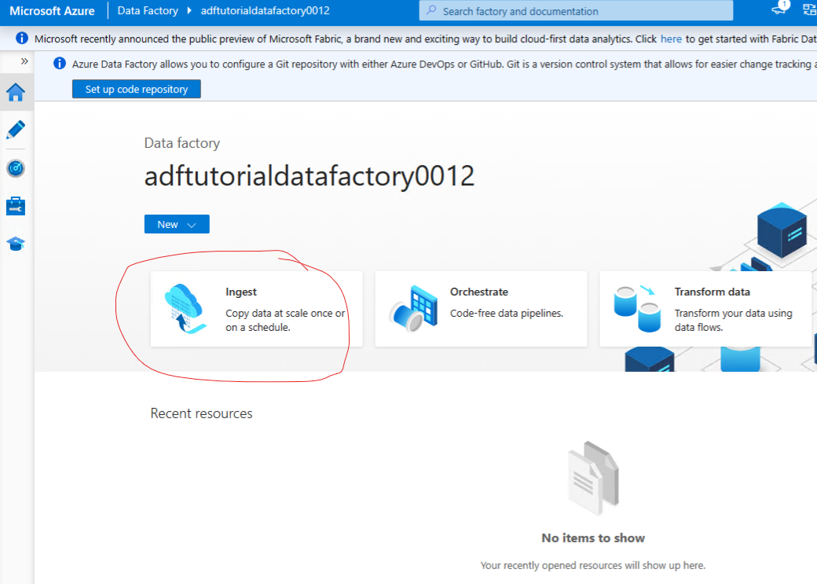817x584 pixels.
Task: Click the Git repository info icon
Action: click(x=60, y=64)
